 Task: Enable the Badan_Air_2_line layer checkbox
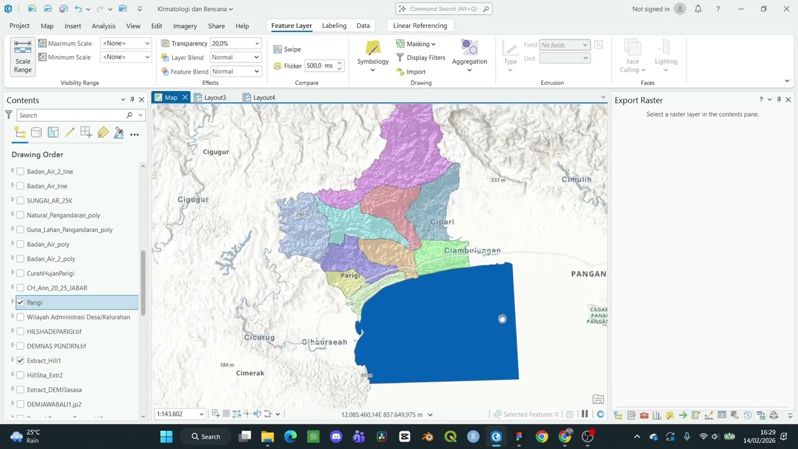click(x=21, y=171)
